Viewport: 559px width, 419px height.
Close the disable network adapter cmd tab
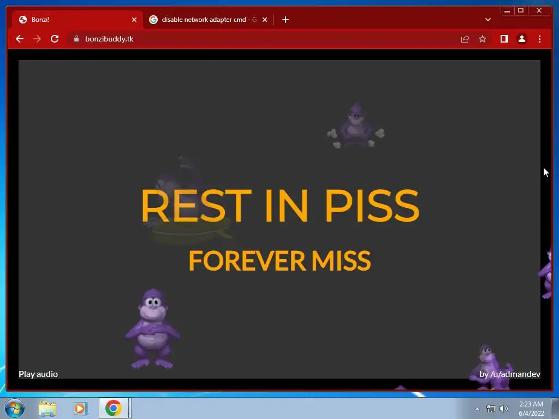tap(265, 20)
